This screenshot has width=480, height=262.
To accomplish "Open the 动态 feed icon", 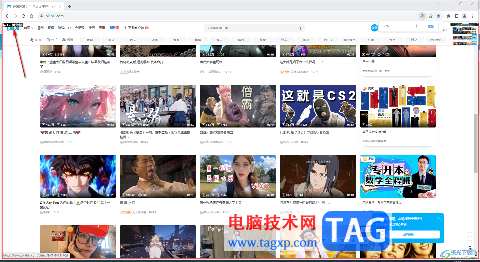I will [x=32, y=40].
